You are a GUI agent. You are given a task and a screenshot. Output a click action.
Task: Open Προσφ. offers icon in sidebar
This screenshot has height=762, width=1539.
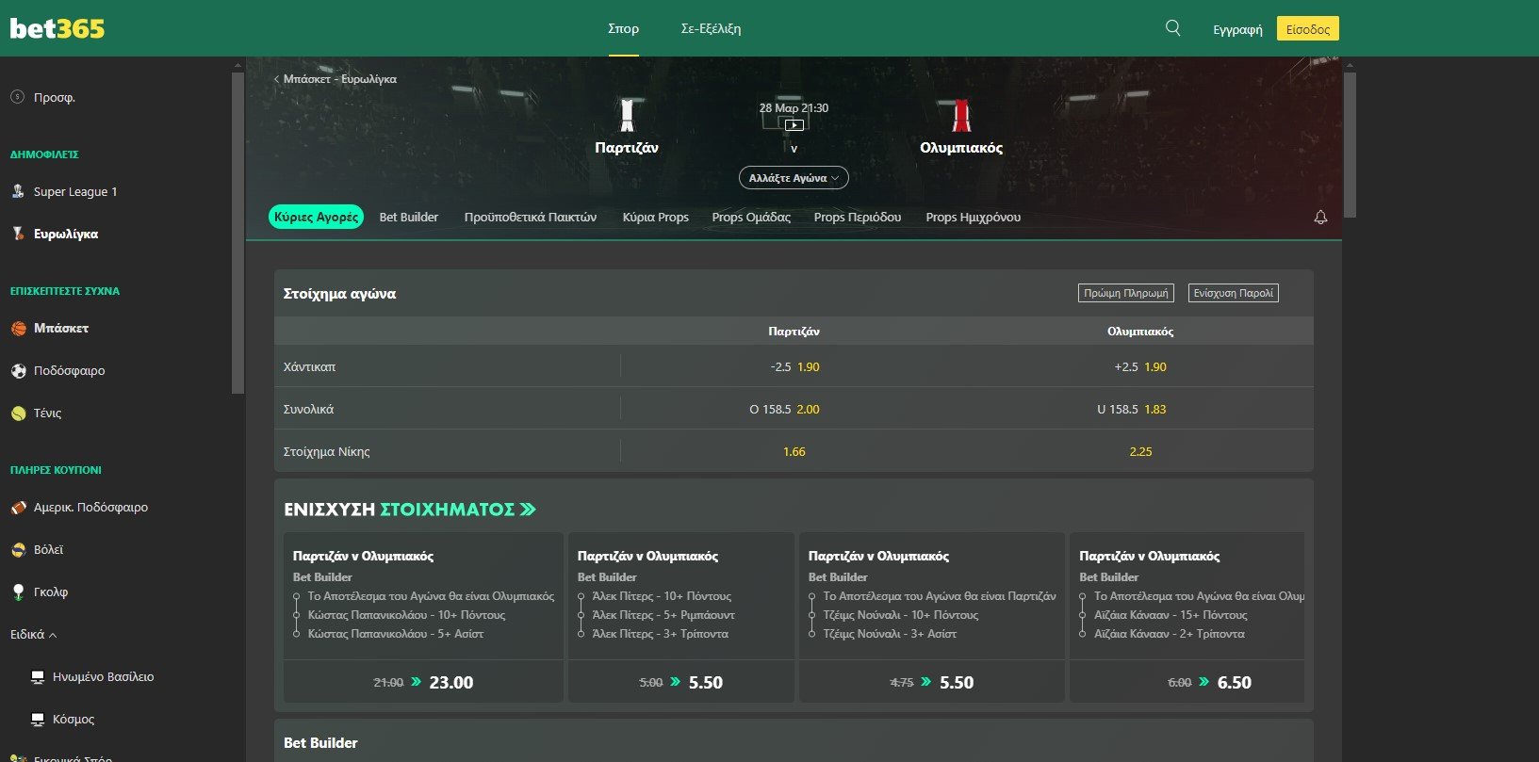(17, 97)
